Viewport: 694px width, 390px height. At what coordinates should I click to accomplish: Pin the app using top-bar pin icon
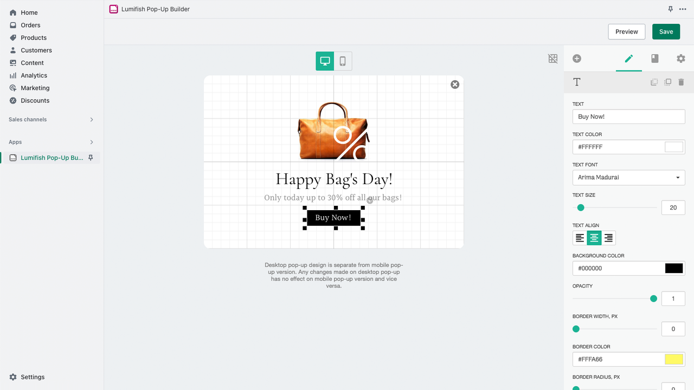click(x=671, y=9)
